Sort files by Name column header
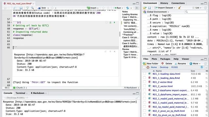 pyautogui.click(x=159, y=71)
